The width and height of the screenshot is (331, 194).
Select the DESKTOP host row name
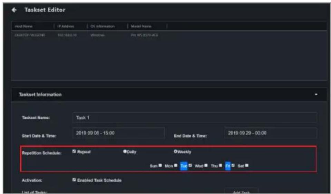[30, 35]
